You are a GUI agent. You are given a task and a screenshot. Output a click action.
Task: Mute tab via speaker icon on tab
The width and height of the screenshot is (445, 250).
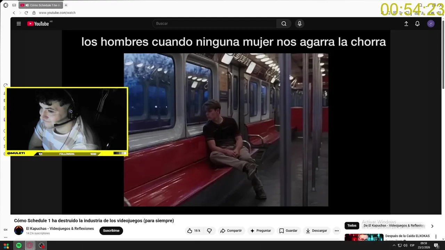point(27,5)
